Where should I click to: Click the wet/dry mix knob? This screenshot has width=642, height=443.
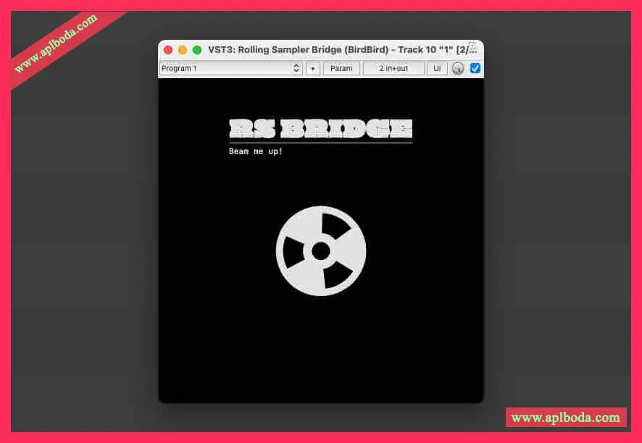[x=458, y=69]
